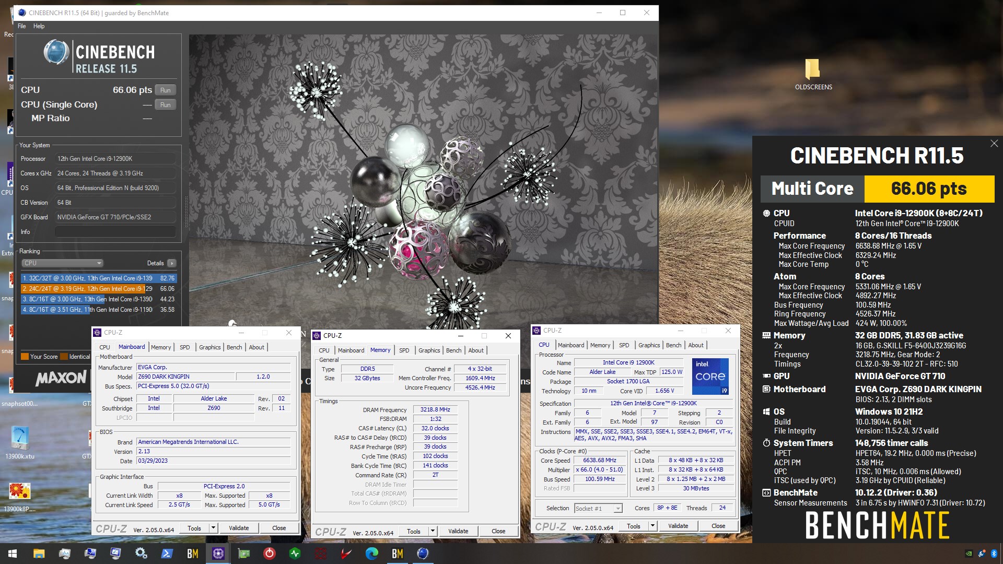Click the BIOS Version 2.13 field

coord(214,452)
